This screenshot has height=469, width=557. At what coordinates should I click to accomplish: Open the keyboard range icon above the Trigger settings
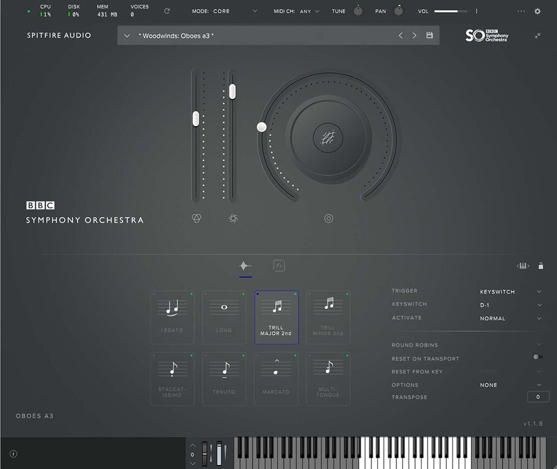523,266
